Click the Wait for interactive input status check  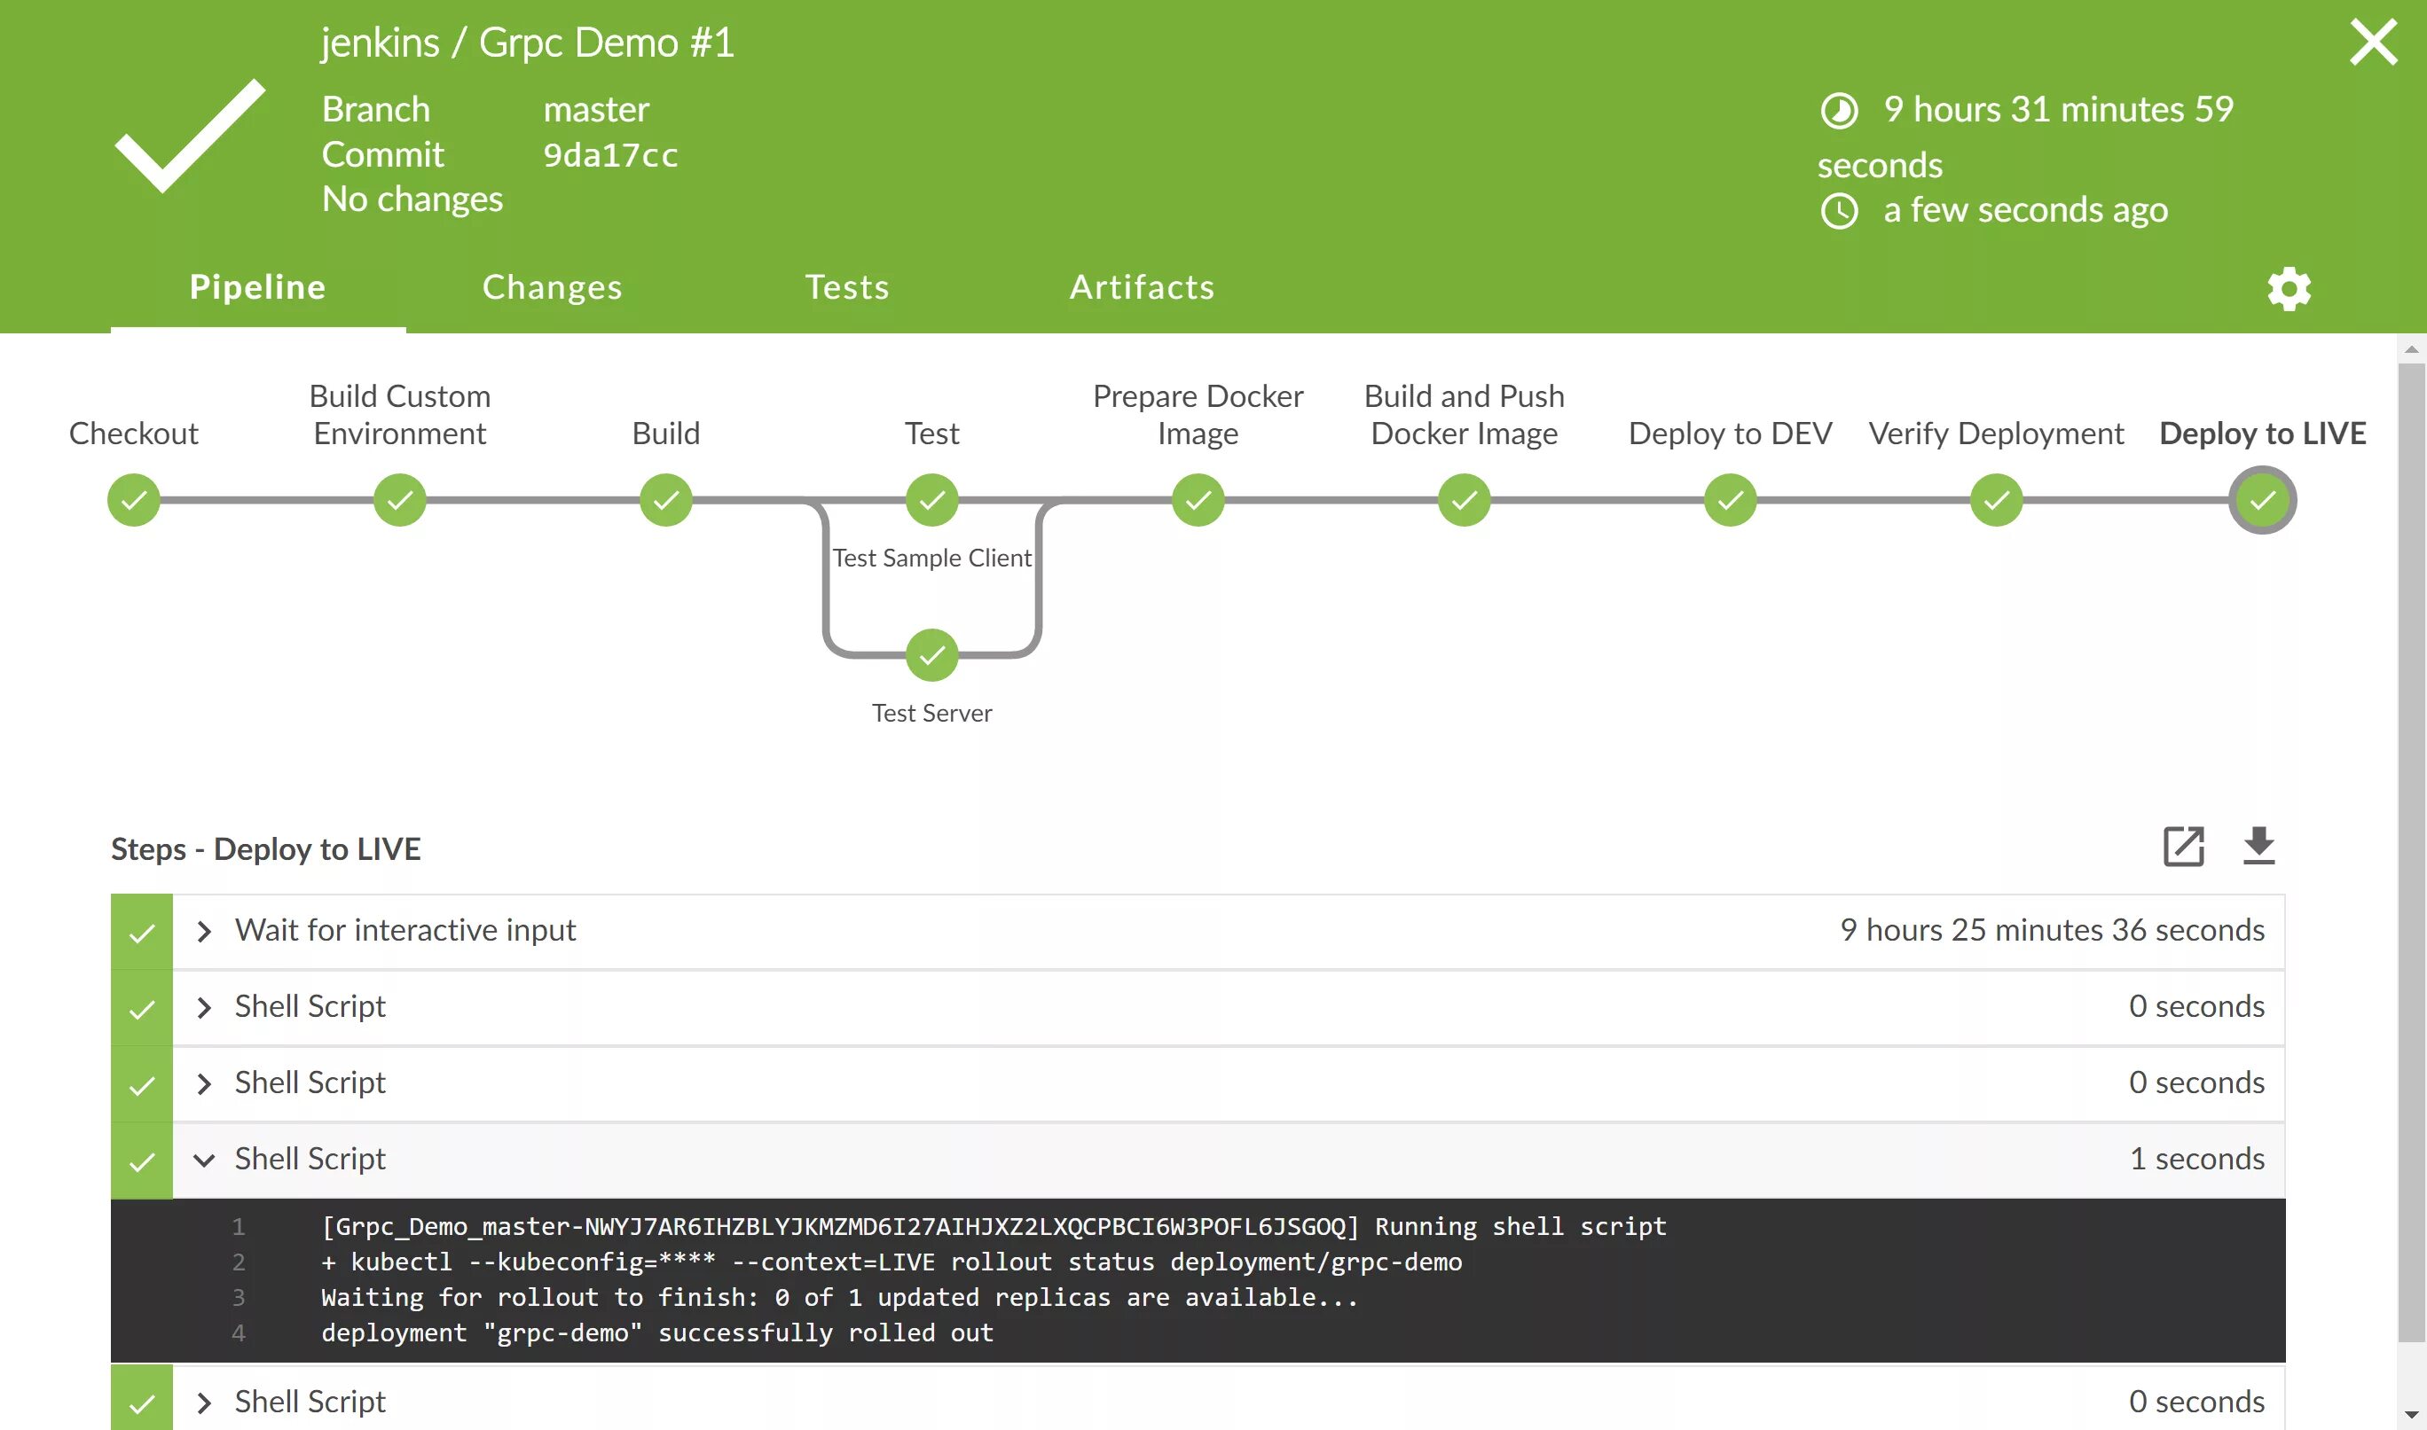(142, 933)
